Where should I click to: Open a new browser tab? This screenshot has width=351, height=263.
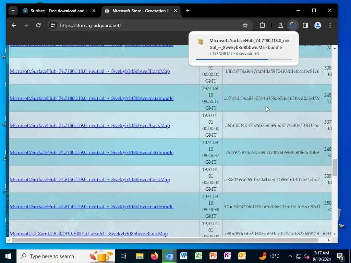coord(187,11)
